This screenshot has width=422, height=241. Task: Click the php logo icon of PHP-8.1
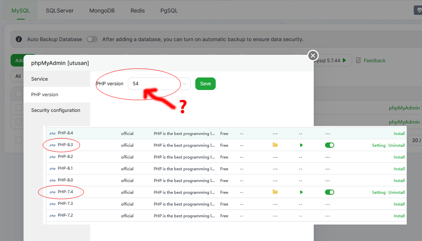[53, 169]
